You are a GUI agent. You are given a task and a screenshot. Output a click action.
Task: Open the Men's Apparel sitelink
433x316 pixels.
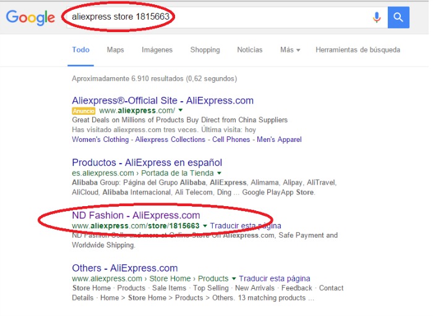point(279,139)
